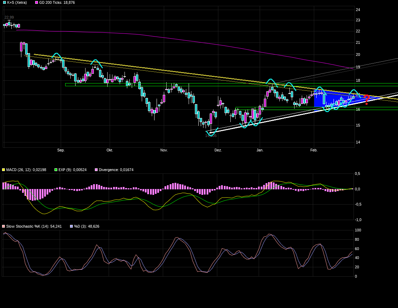Screen dimensions: 398x308
Task: Click price axis value 19
Action: [358, 67]
